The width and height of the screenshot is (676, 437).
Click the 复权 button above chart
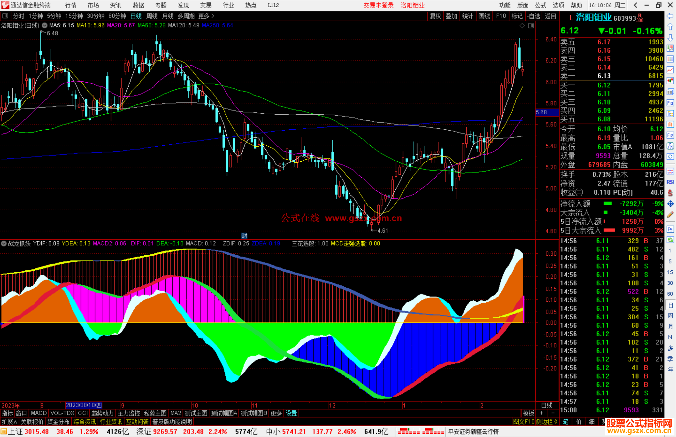[435, 16]
